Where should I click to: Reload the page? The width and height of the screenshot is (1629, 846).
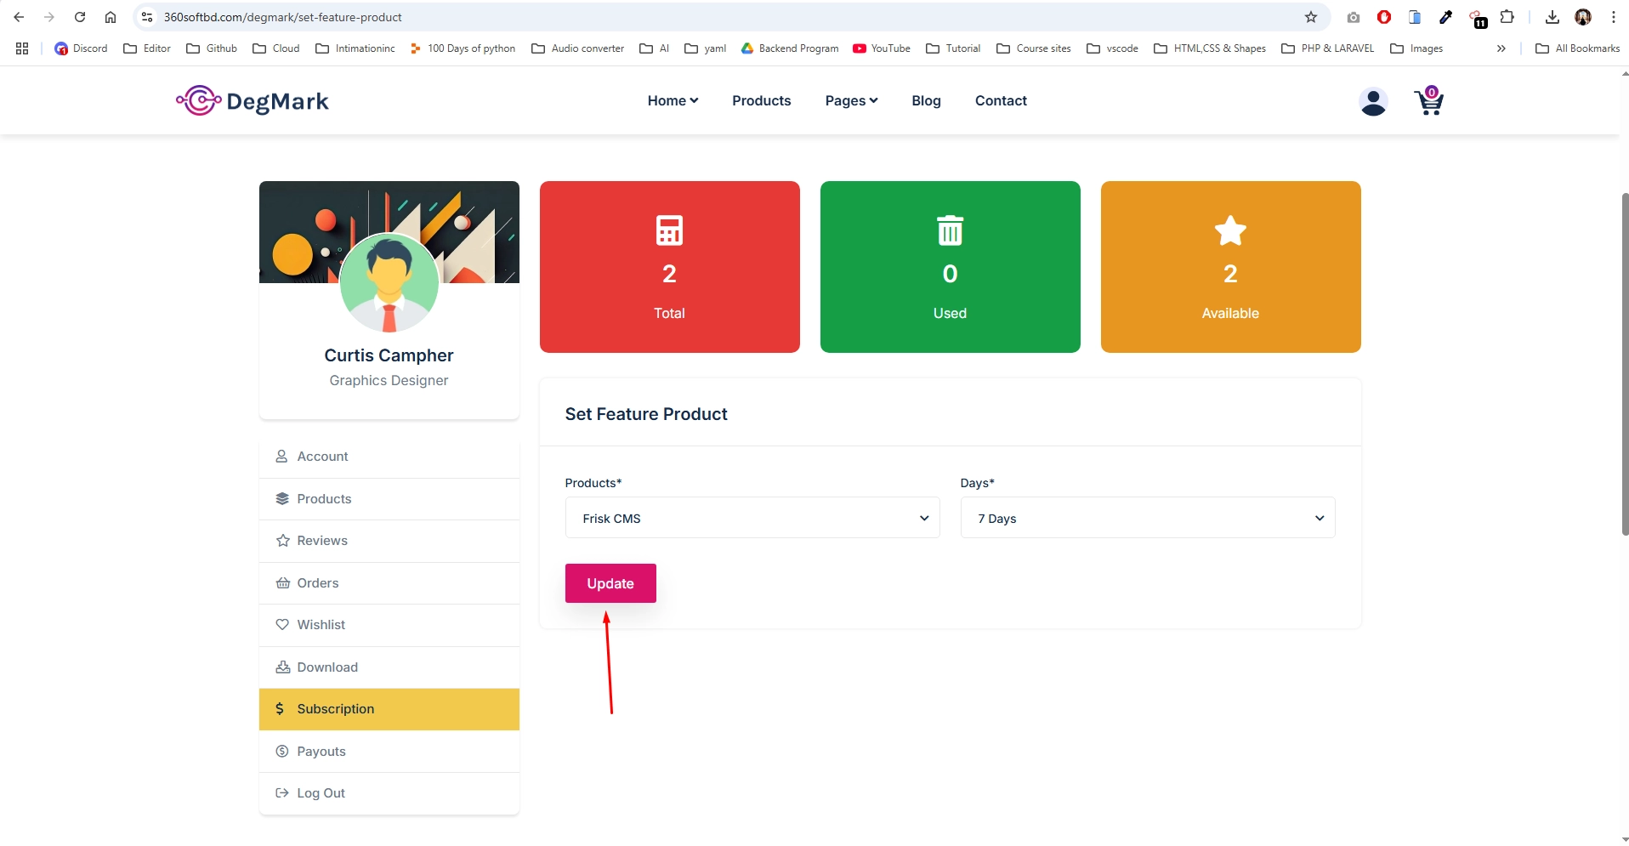80,17
